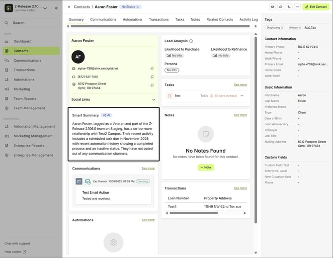Click the AF avatar circle

click(x=78, y=57)
